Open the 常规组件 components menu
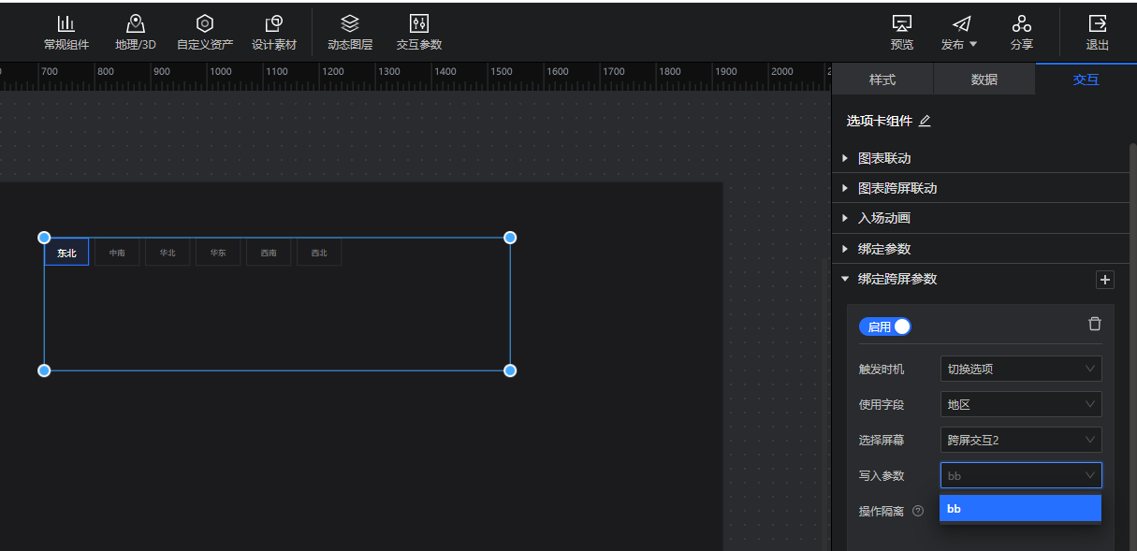The width and height of the screenshot is (1137, 551). coord(66,32)
